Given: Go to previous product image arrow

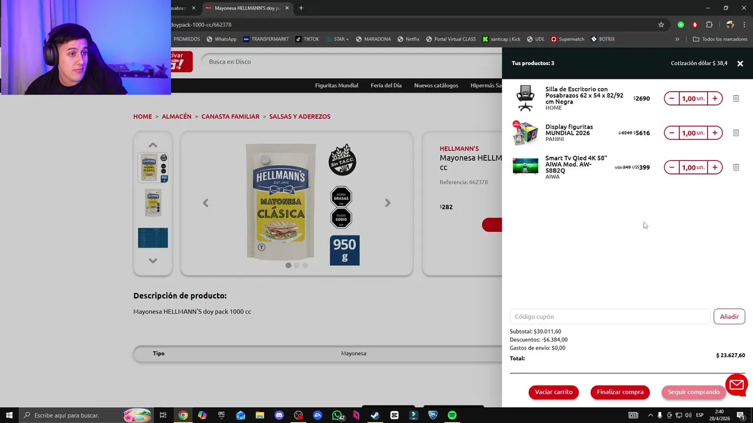Looking at the screenshot, I should (x=205, y=203).
